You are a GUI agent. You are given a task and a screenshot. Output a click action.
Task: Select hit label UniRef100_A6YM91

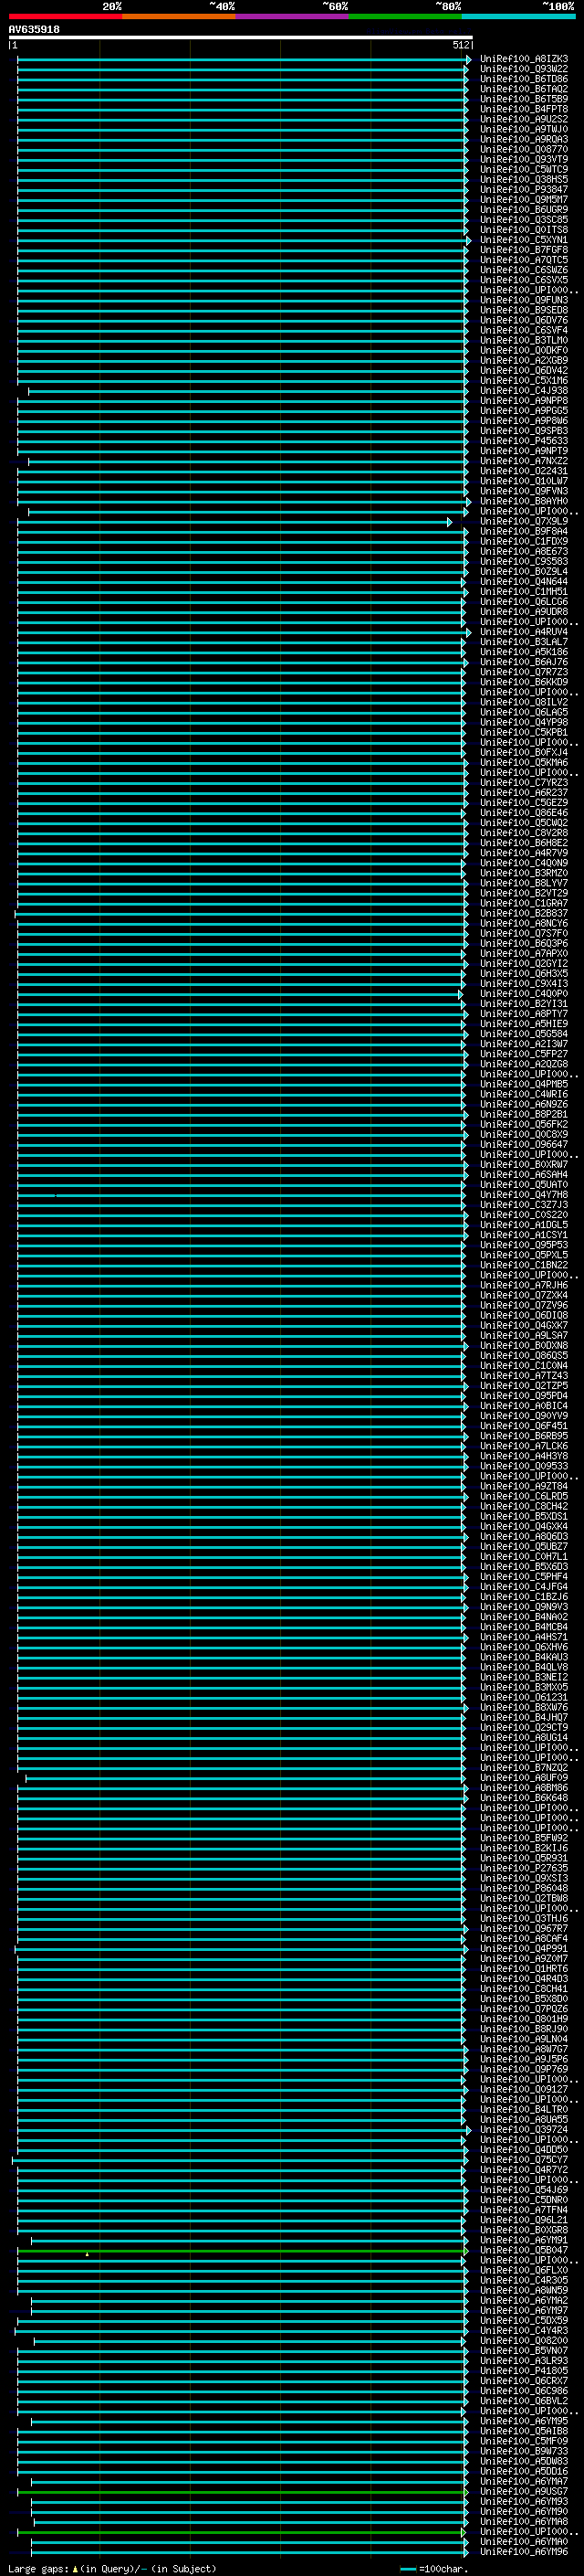click(524, 2240)
